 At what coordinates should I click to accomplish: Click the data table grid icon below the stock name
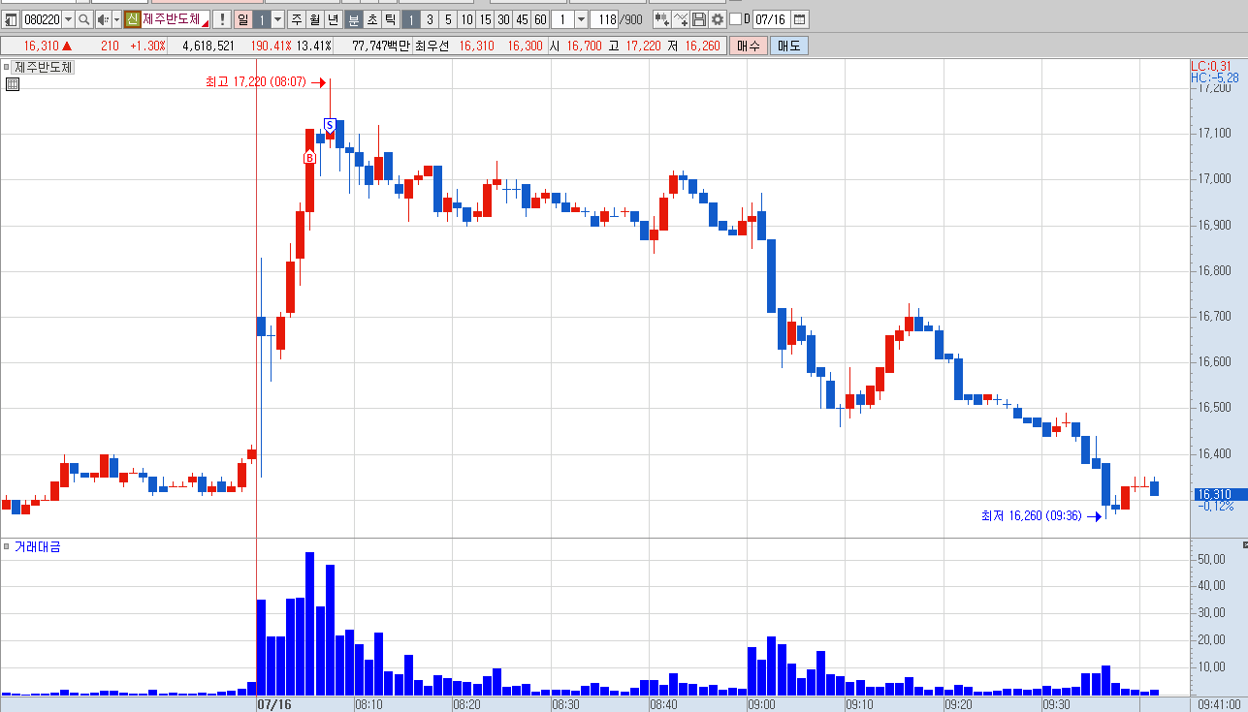[x=13, y=84]
